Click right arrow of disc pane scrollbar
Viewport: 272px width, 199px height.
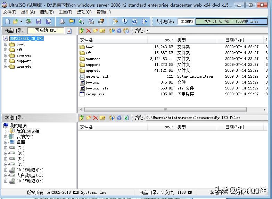(x=264, y=110)
